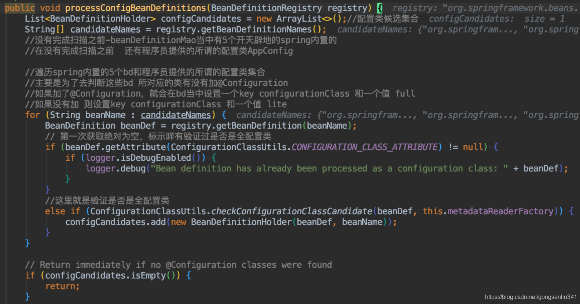Click the "return;" statement
This screenshot has width=580, height=304.
[62, 286]
